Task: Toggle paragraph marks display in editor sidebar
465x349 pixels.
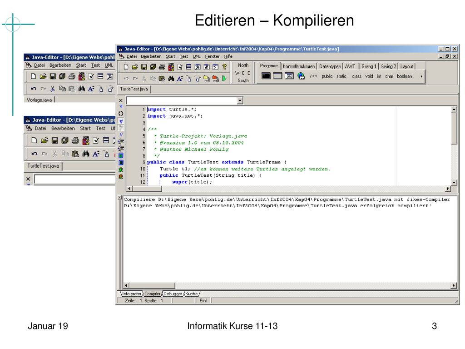Action: tap(121, 106)
